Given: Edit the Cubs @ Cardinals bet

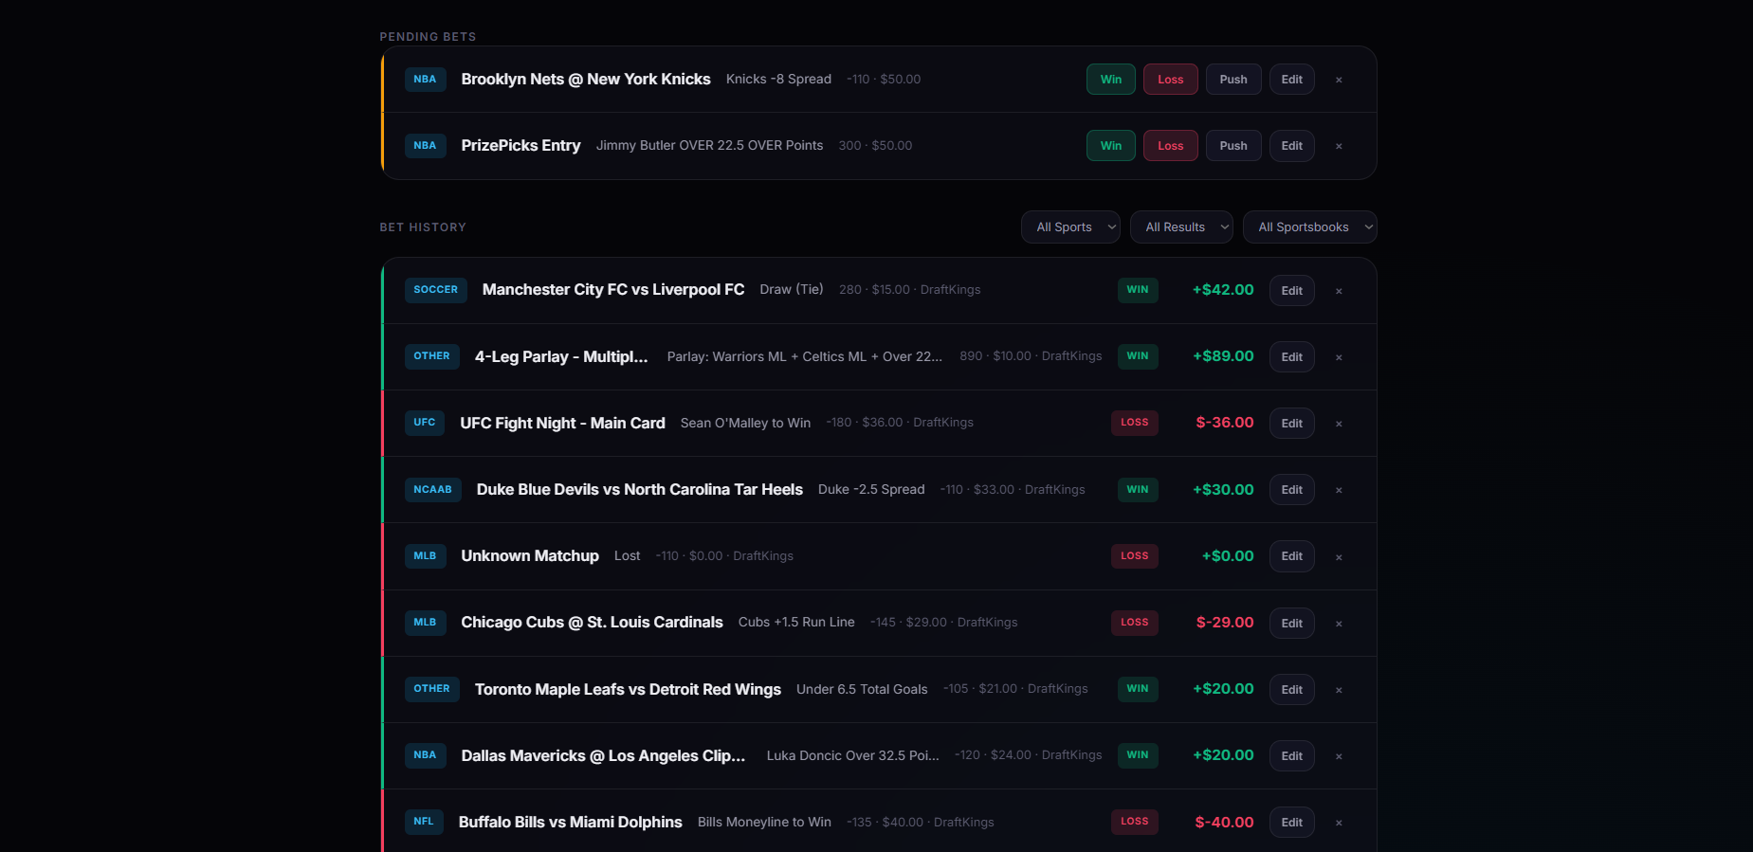Looking at the screenshot, I should pyautogui.click(x=1292, y=624).
